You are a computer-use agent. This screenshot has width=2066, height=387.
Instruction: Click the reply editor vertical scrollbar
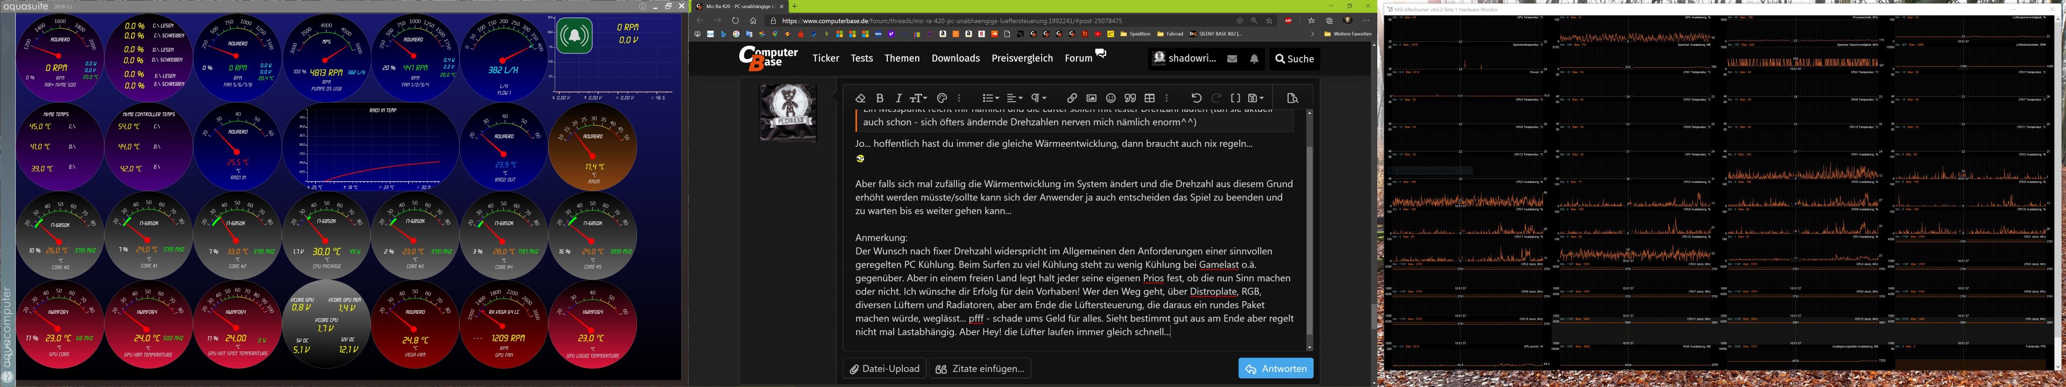(1310, 230)
